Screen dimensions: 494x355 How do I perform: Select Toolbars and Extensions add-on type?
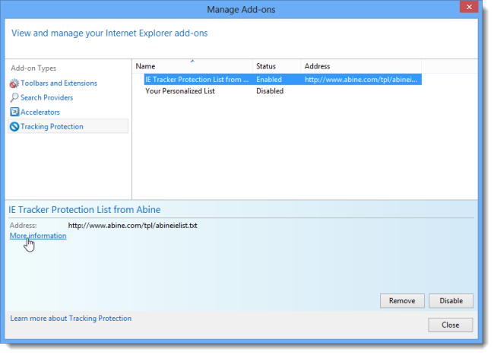59,83
